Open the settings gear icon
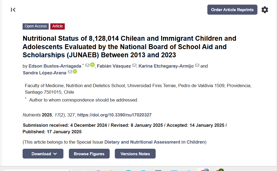 pyautogui.click(x=264, y=10)
